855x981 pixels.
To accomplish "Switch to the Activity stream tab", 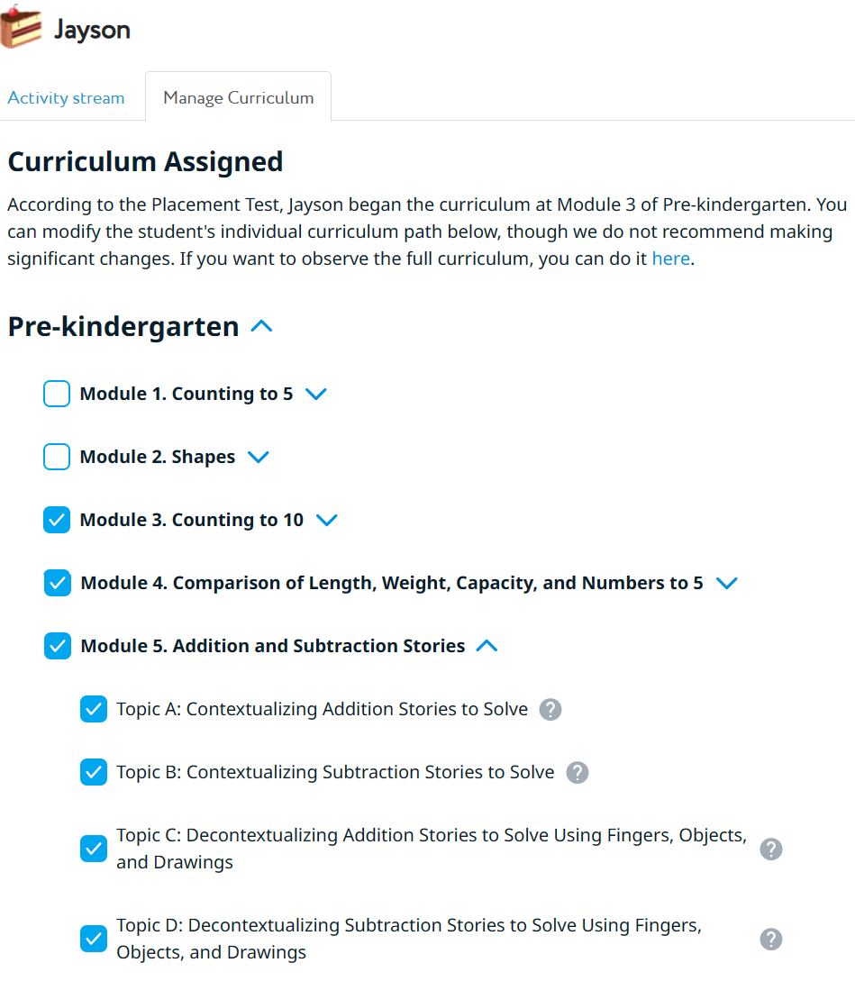I will [67, 98].
